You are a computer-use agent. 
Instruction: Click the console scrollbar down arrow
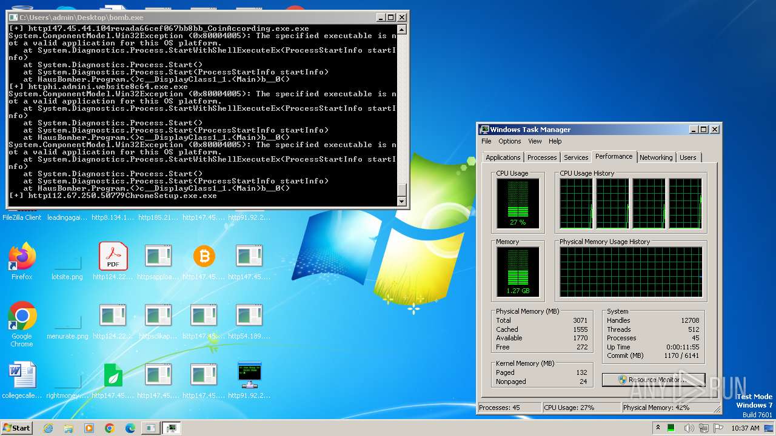(401, 202)
